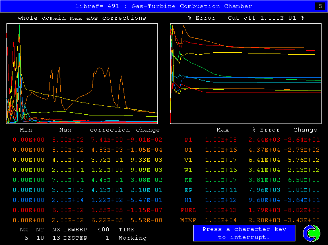Click the Max value 2.00E+04
This screenshot has height=245, width=328.
point(68,200)
